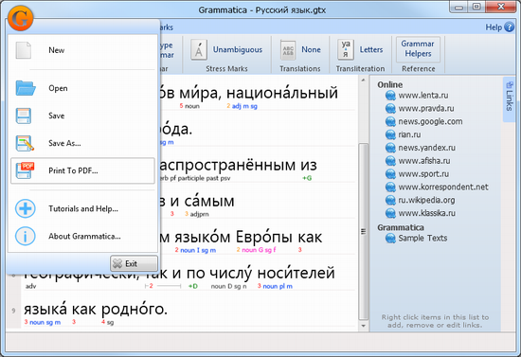Screen dimensions: 521x357
Task: Click the word национа́льный in text
Action: click(281, 93)
